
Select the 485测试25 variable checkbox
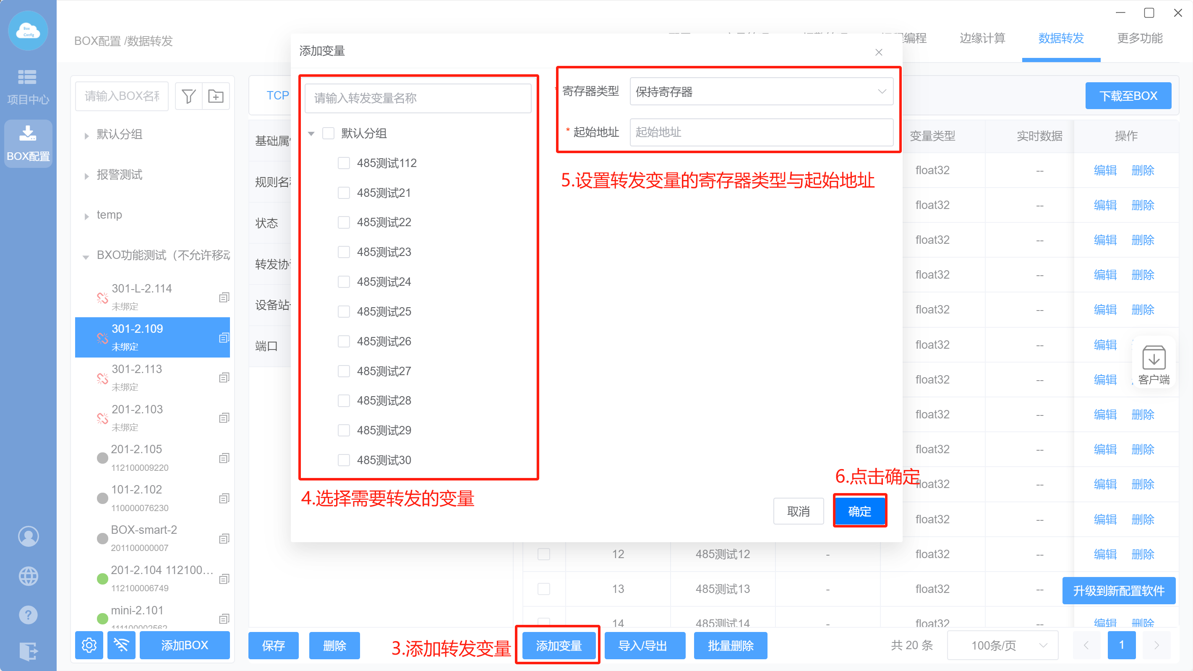pyautogui.click(x=344, y=312)
